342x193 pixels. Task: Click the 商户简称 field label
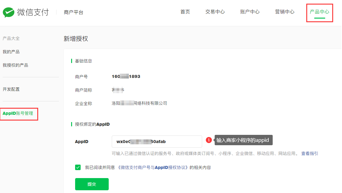click(x=84, y=90)
